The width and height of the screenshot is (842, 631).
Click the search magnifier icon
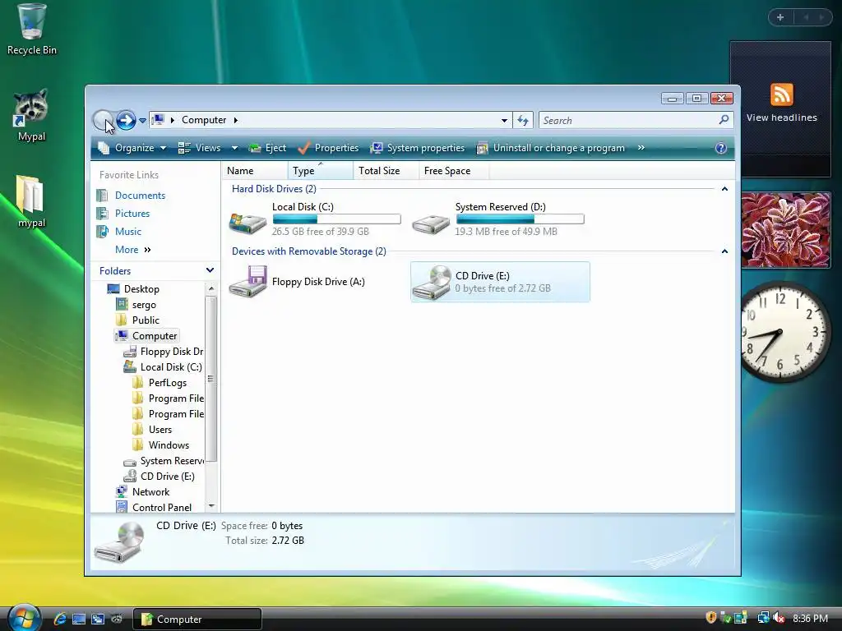(x=724, y=120)
